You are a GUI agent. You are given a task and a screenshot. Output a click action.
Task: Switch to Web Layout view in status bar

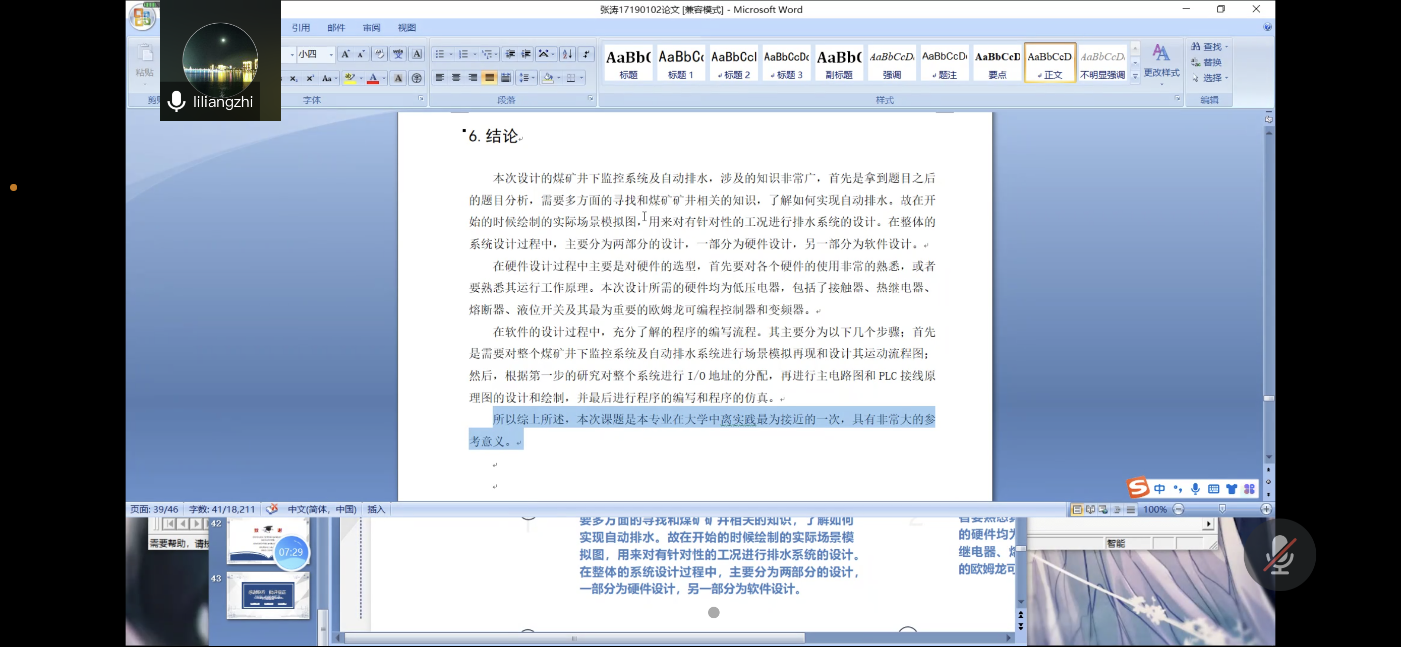click(x=1103, y=509)
